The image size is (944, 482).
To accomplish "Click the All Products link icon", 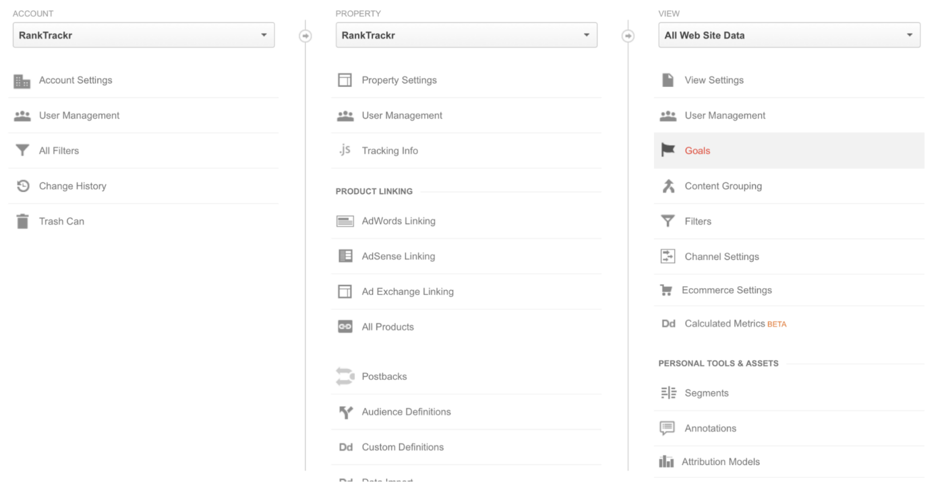I will click(345, 327).
